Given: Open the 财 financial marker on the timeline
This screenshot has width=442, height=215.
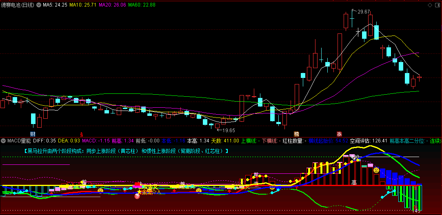Looking at the screenshot, I should coord(33,133).
